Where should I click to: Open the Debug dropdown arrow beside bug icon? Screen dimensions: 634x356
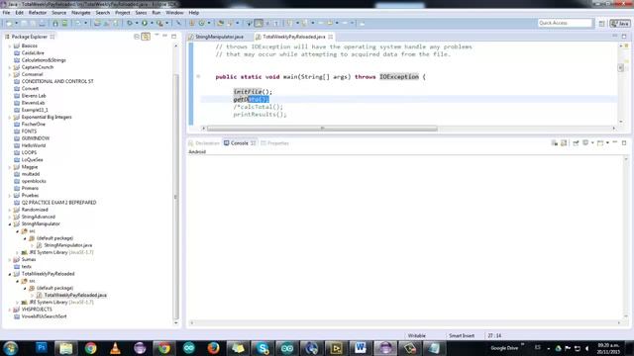point(137,23)
